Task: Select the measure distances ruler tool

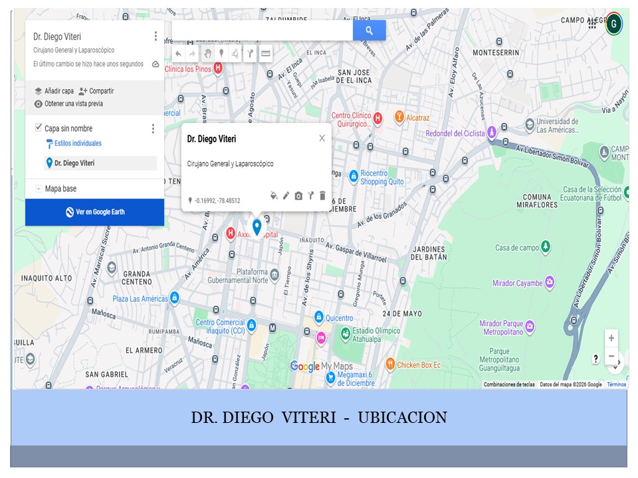Action: (x=266, y=54)
